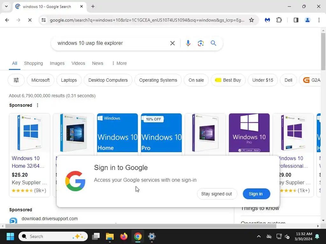The height and width of the screenshot is (244, 326).
Task: Filter results by Laptops chip
Action: point(69,80)
